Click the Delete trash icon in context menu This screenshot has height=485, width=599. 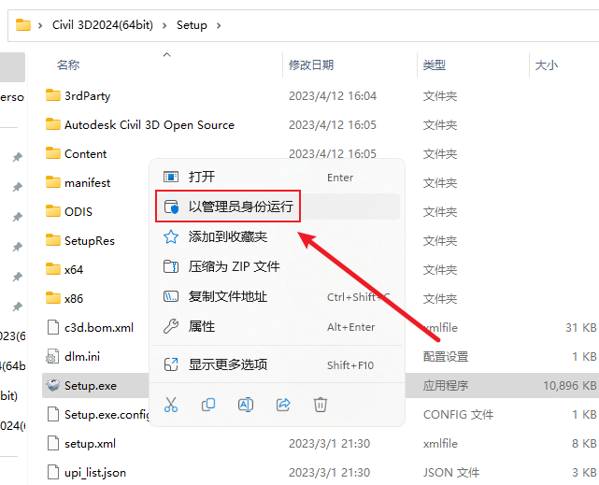(x=321, y=405)
